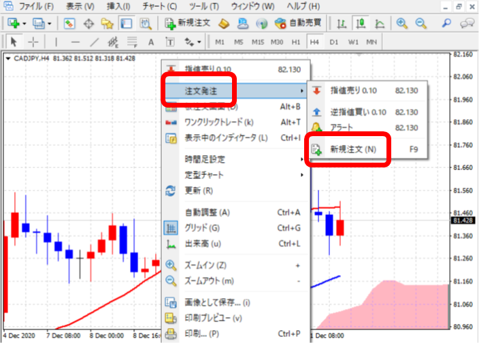Choose 画像として保存 save-as-picture entry
The width and height of the screenshot is (479, 343).
[x=217, y=303]
